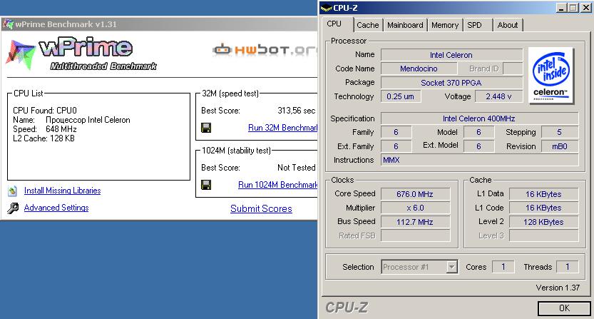Click the Stepping value 5

pos(560,132)
